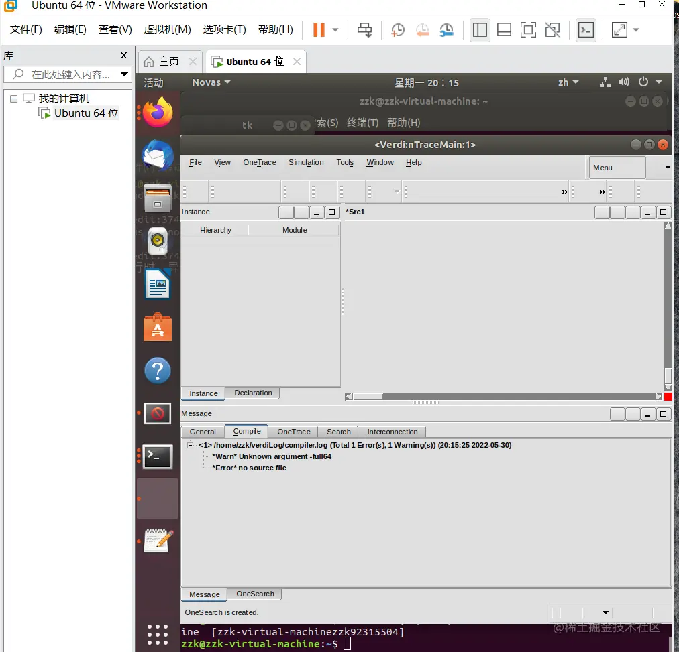The height and width of the screenshot is (652, 679).
Task: Click the Src1 vertical scrollbar thumb
Action: [668, 375]
